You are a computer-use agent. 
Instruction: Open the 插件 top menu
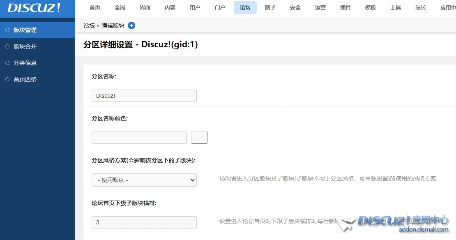tap(345, 7)
